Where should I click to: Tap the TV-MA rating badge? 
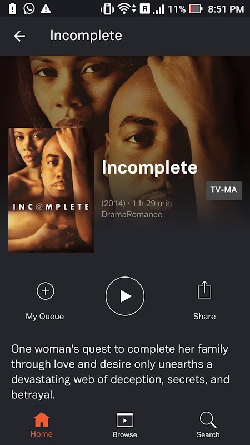224,190
